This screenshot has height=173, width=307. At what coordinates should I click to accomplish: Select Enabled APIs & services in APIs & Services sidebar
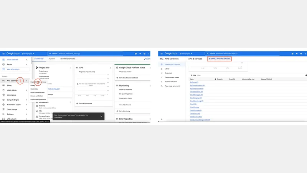point(172,65)
